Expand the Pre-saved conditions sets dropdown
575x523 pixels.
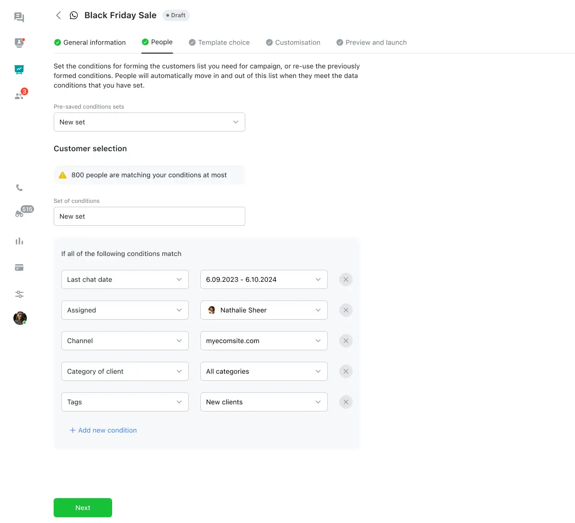[149, 122]
